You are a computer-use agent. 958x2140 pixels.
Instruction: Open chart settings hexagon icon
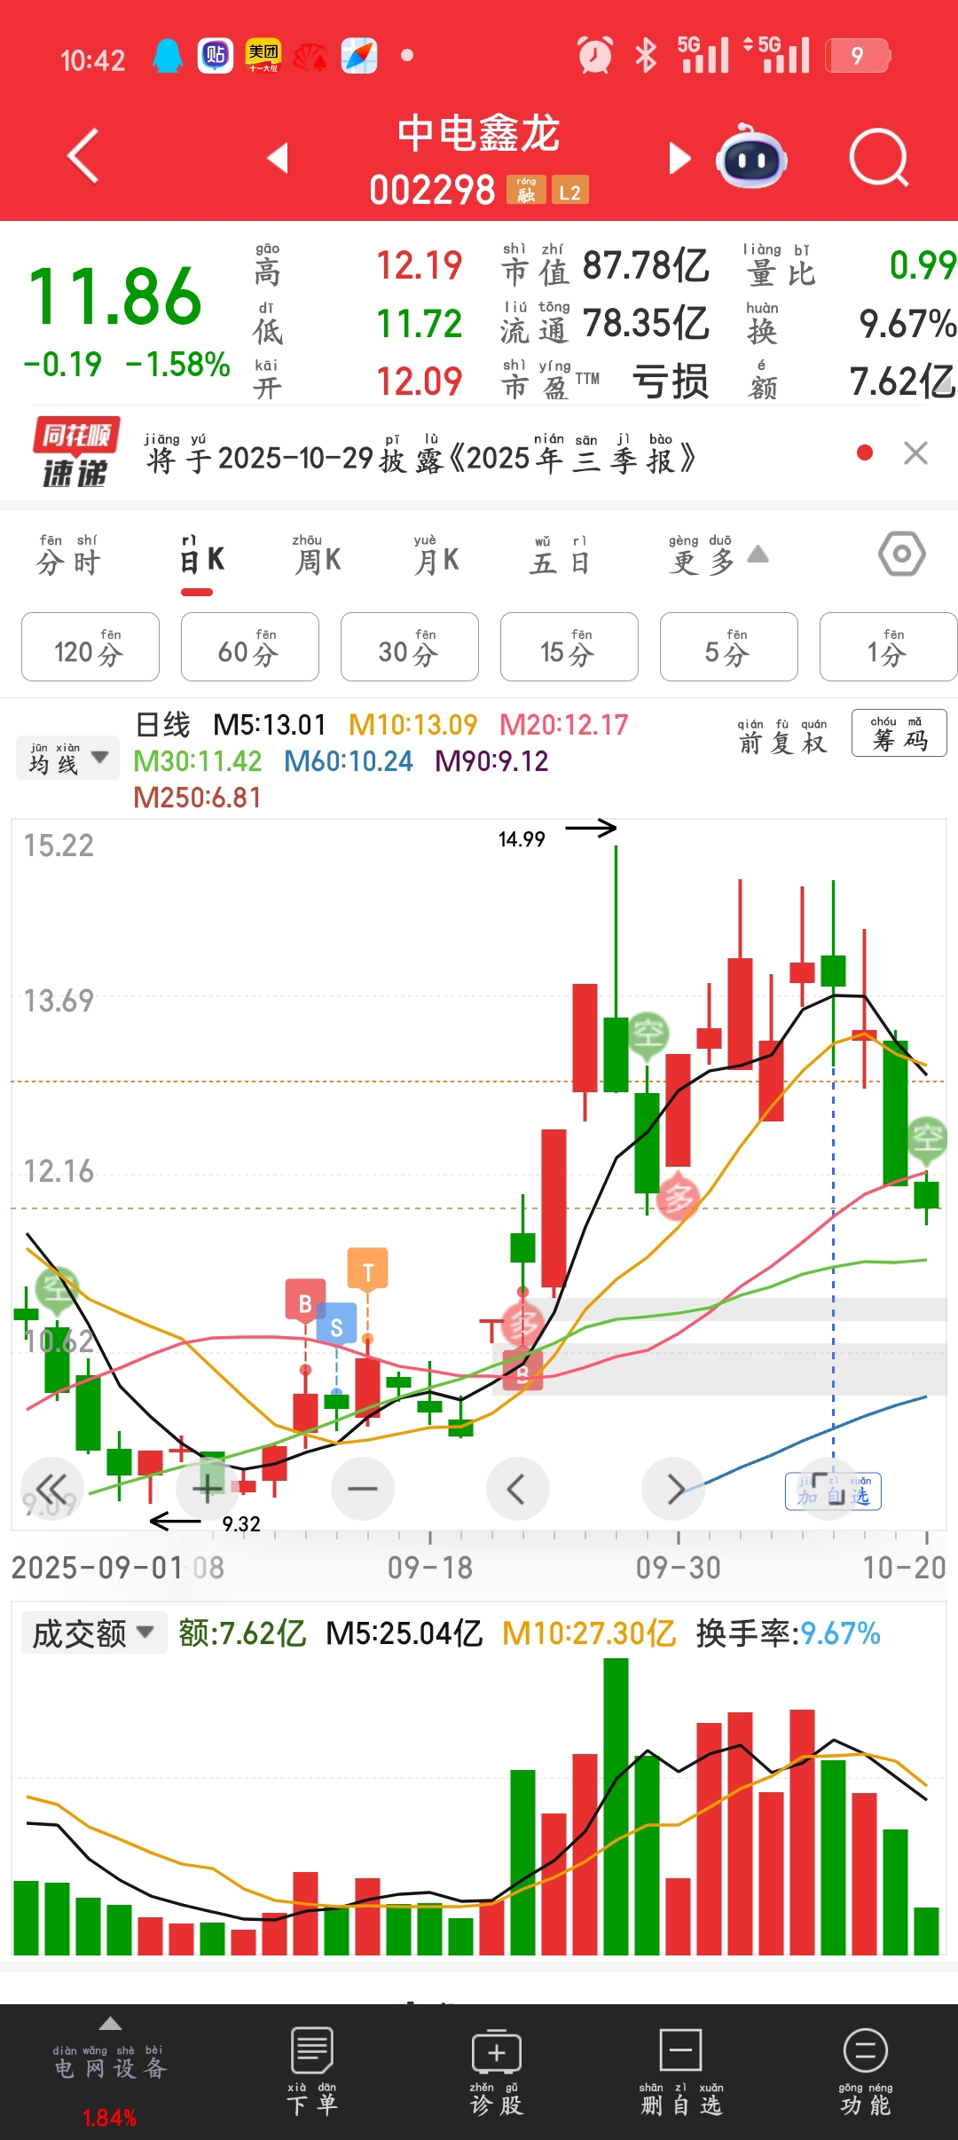coord(902,554)
